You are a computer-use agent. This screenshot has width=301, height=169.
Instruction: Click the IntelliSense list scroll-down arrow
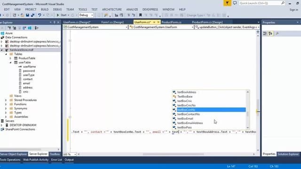pyautogui.click(x=248, y=128)
